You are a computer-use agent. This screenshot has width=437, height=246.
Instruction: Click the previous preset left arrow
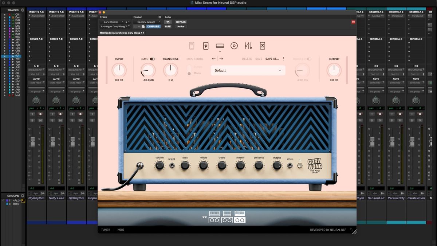click(x=214, y=59)
